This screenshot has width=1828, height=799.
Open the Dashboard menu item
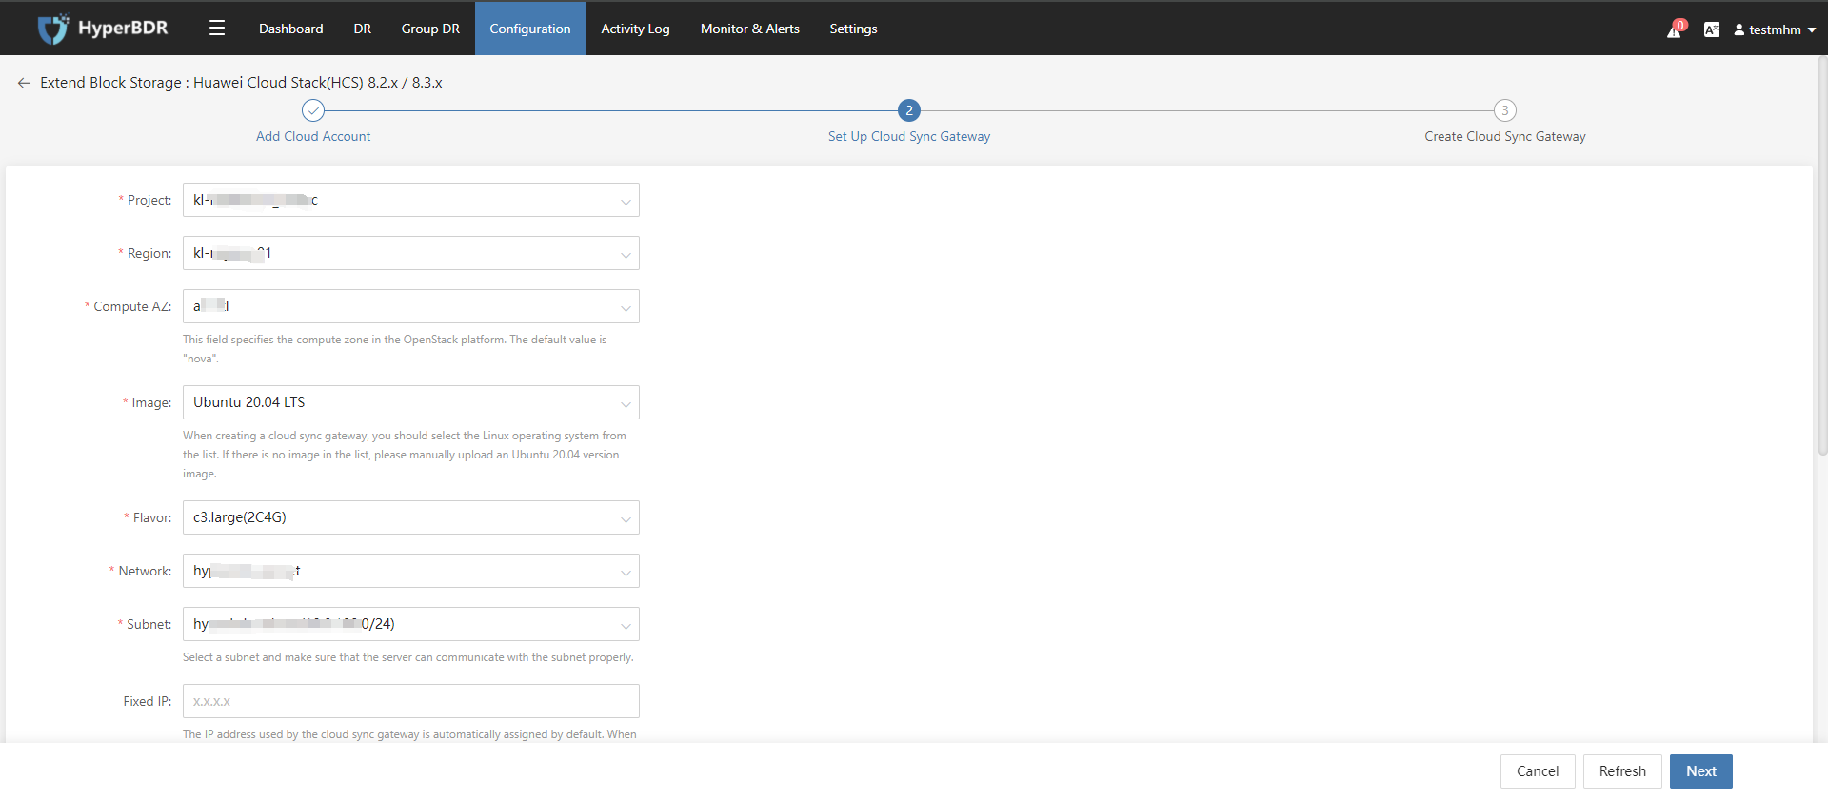click(291, 29)
